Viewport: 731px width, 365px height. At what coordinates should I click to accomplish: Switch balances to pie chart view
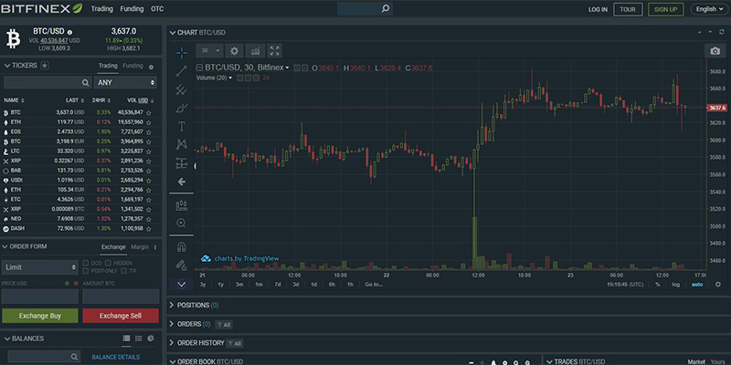[151, 339]
